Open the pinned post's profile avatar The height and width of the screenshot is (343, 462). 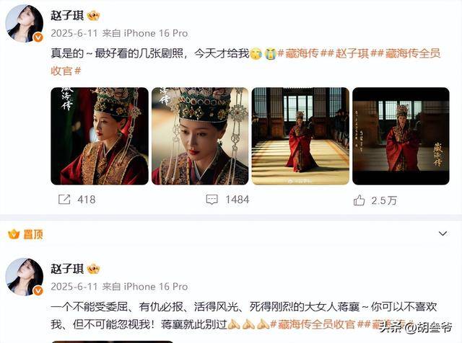pyautogui.click(x=25, y=277)
